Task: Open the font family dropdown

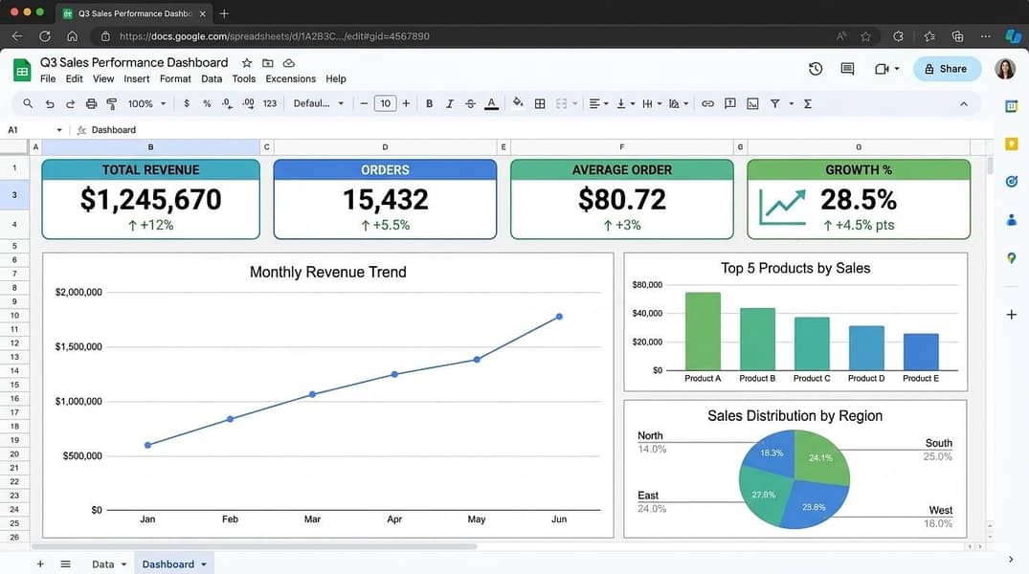Action: [x=319, y=103]
